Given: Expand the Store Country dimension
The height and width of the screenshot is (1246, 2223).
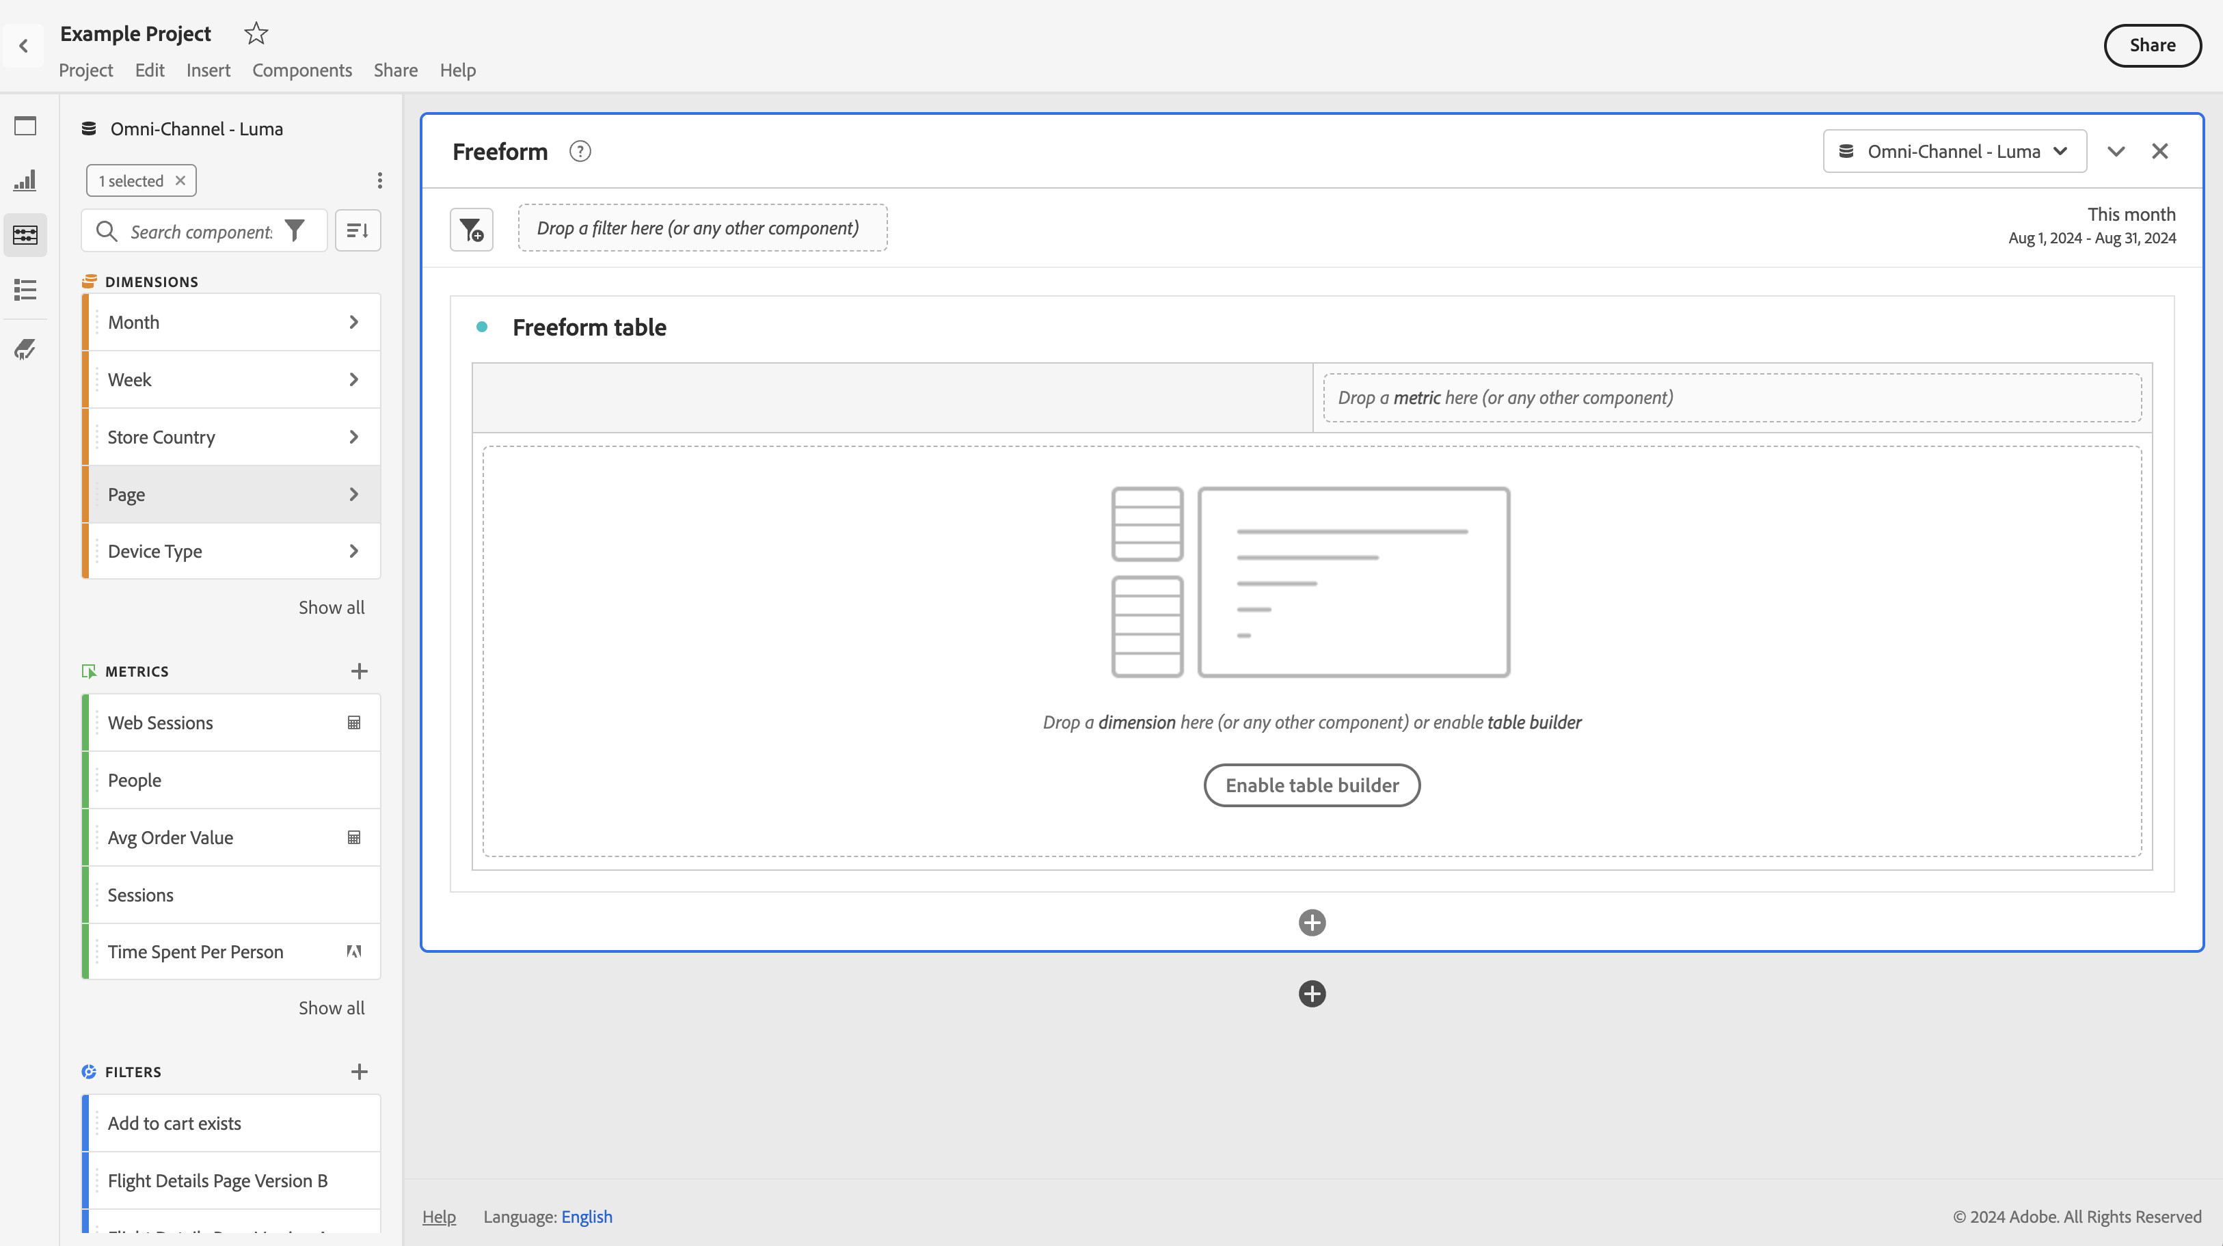Looking at the screenshot, I should [354, 437].
